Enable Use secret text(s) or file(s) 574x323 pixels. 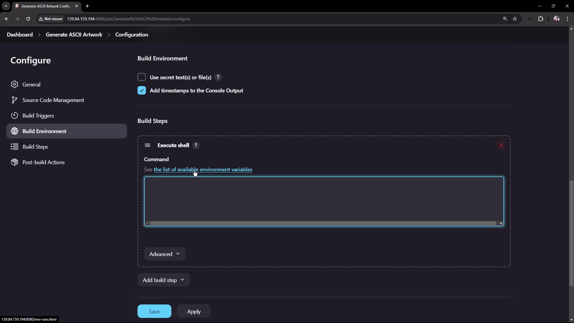142,77
